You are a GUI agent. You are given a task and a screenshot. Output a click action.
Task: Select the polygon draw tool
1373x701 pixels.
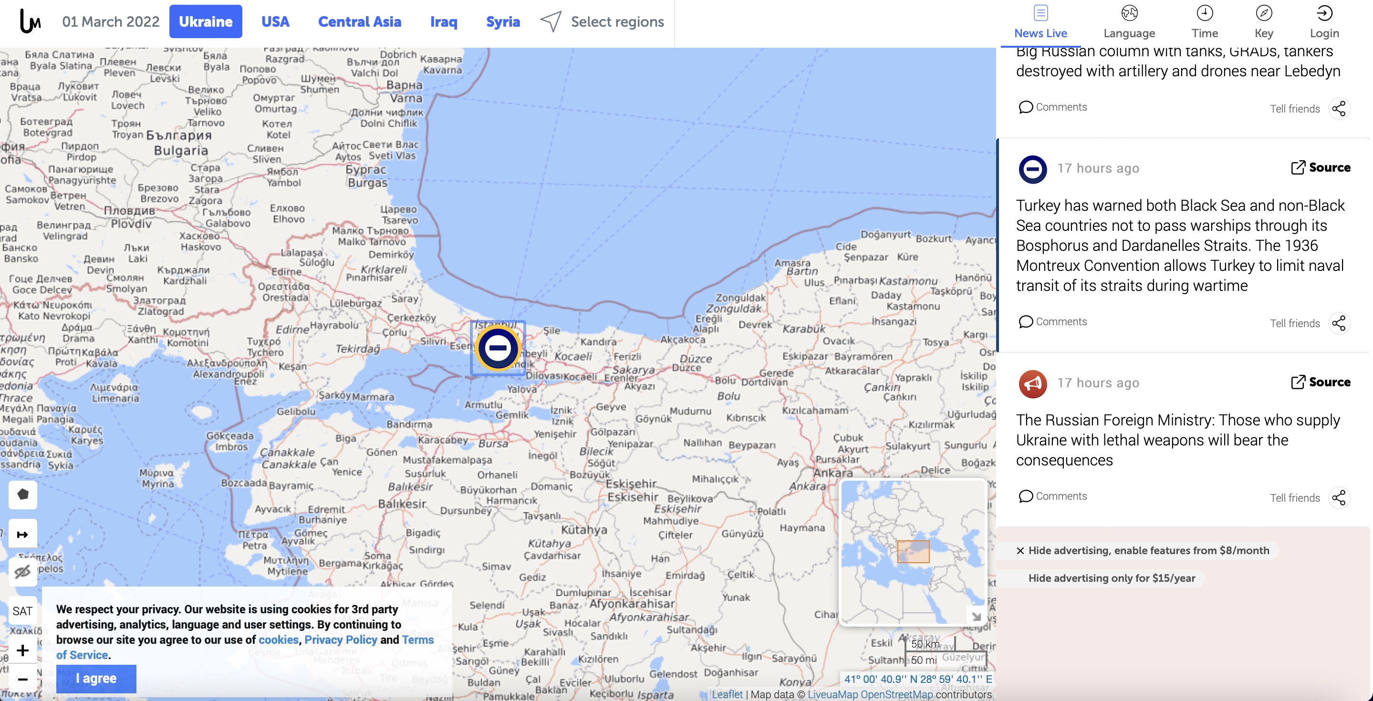tap(23, 495)
